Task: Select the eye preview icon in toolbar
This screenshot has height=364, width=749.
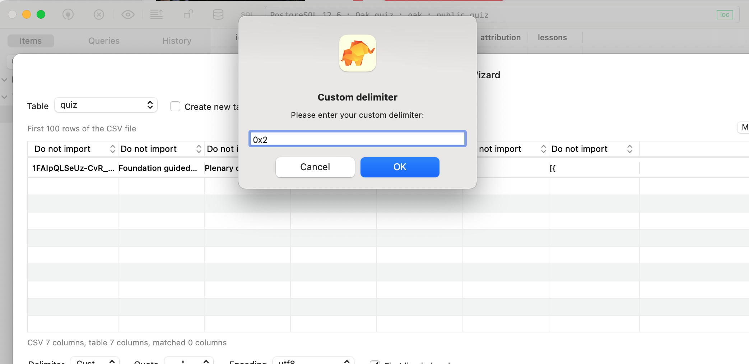Action: 128,14
